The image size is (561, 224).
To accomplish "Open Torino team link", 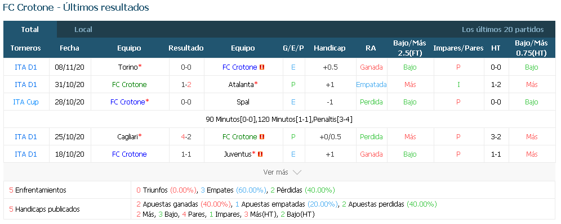I will click(128, 67).
